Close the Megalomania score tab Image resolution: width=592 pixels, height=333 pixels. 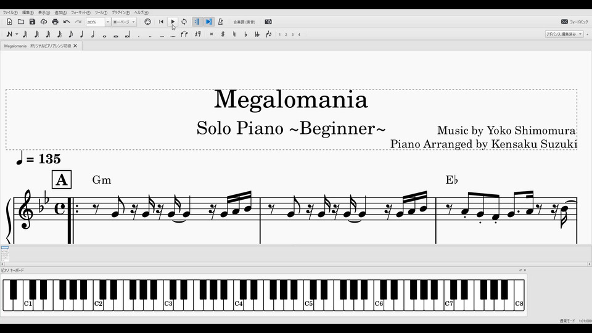tap(75, 46)
